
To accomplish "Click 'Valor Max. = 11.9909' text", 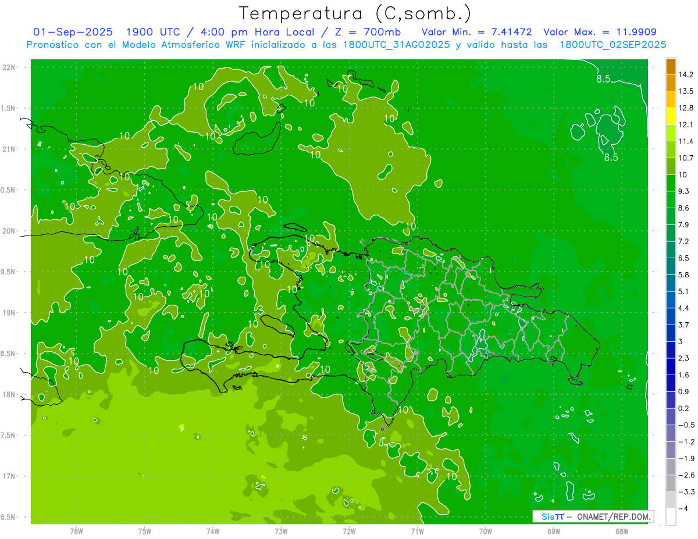I will pyautogui.click(x=600, y=32).
